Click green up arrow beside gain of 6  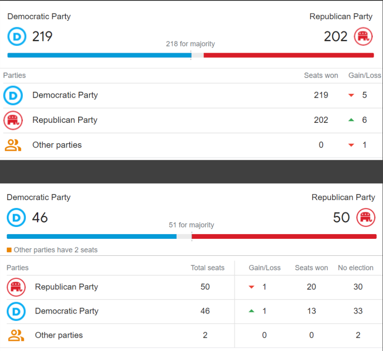[351, 120]
